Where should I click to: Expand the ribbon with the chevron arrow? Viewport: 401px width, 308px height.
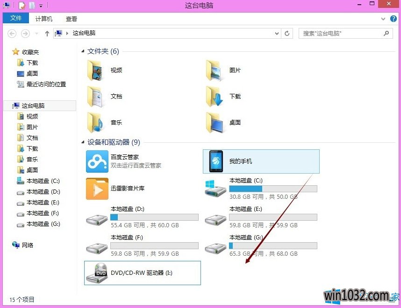(382, 19)
